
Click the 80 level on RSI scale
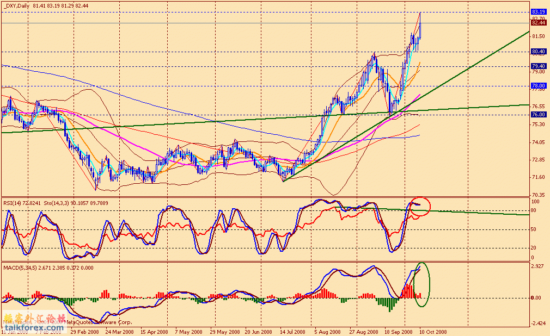coord(534,210)
